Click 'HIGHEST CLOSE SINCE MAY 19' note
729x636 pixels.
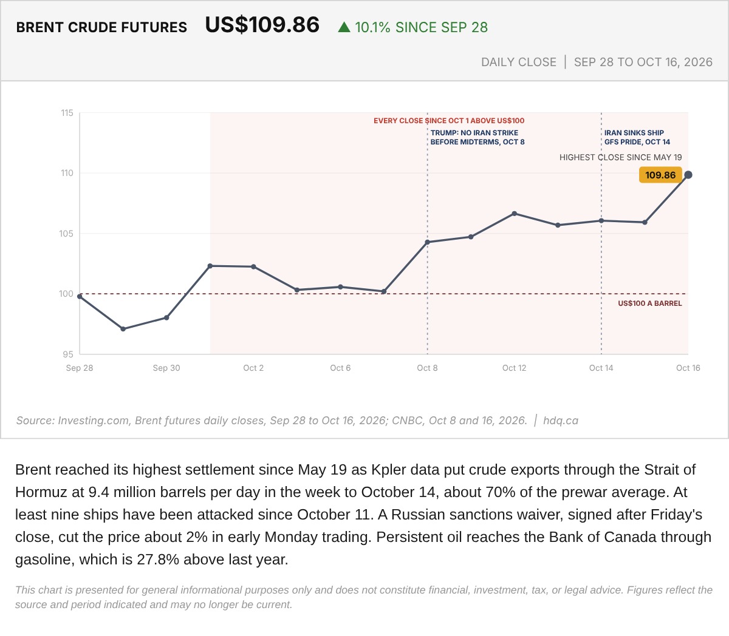(621, 157)
